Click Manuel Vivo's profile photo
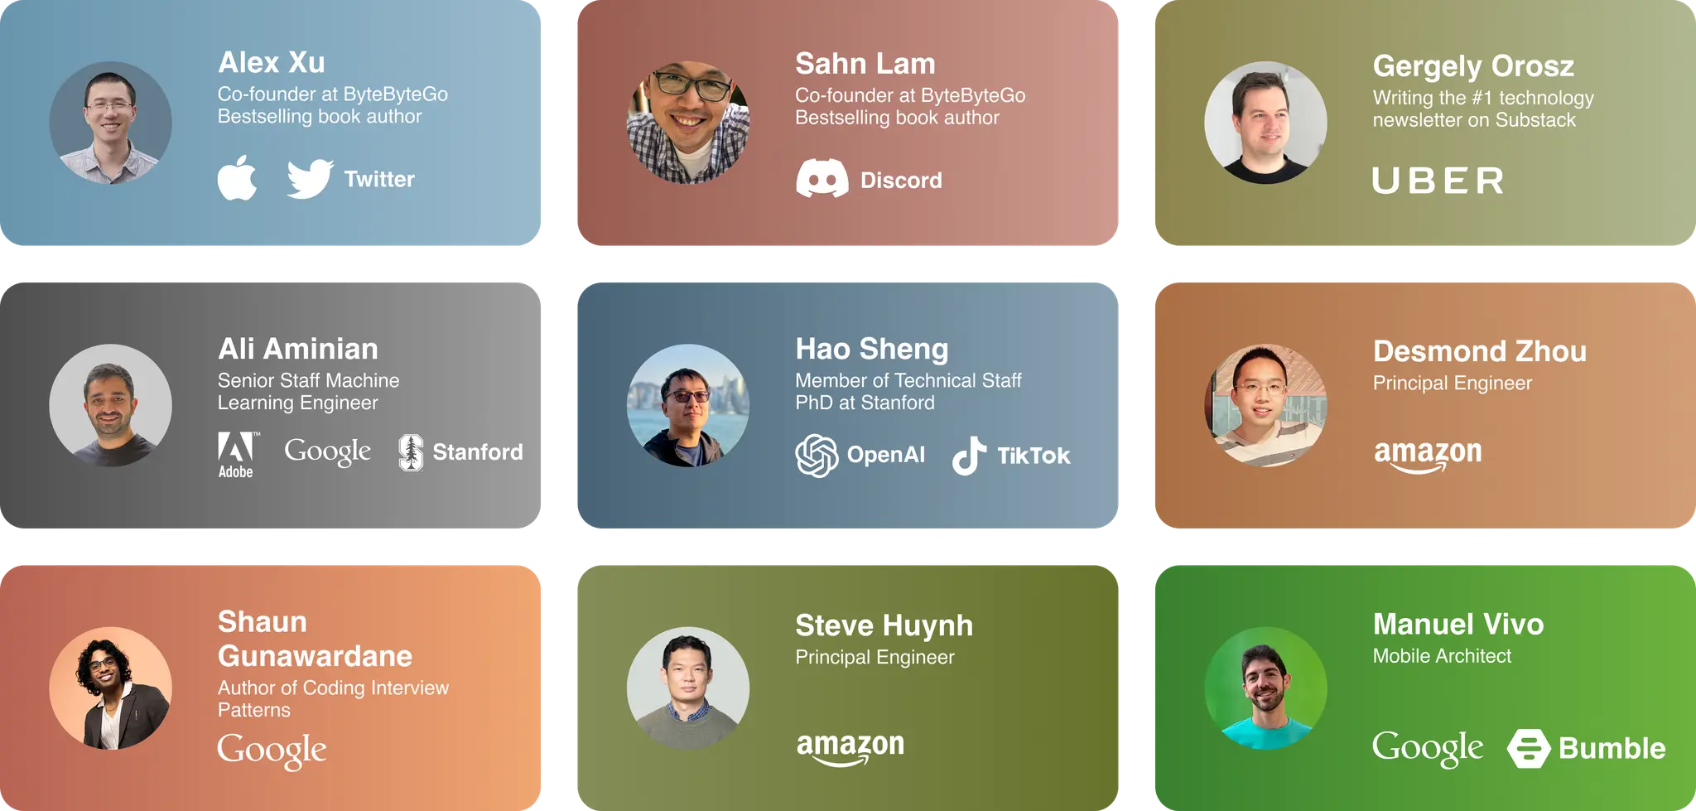1696x811 pixels. coord(1265,688)
